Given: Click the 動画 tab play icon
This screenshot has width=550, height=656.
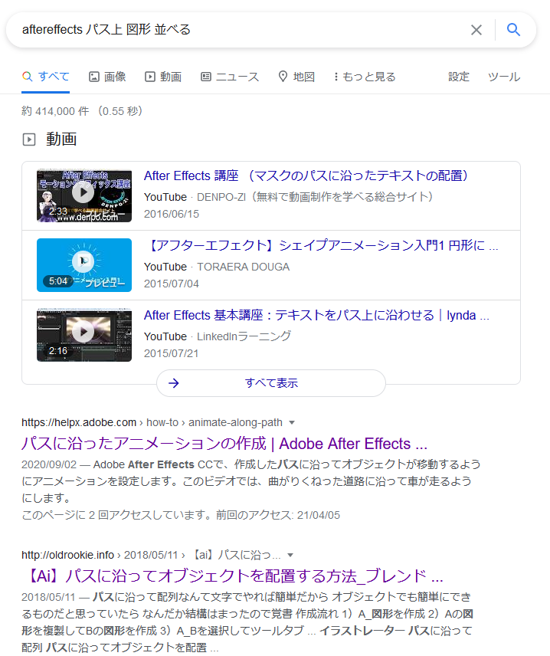Looking at the screenshot, I should [149, 77].
